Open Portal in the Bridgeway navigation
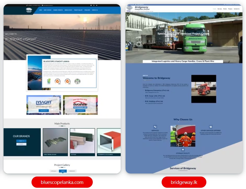The height and width of the screenshot is (189, 246). (225, 9)
